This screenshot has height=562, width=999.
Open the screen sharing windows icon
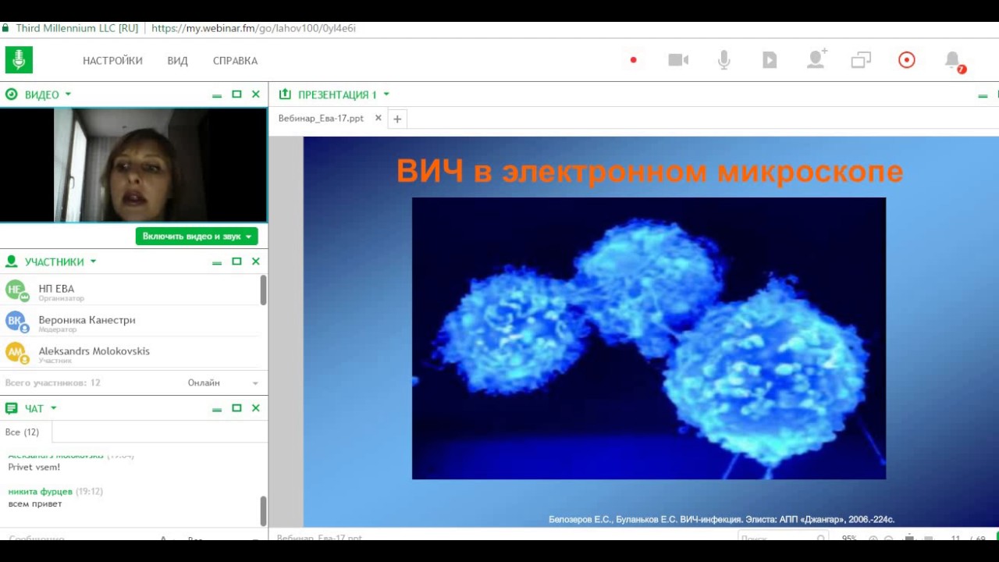(x=861, y=60)
